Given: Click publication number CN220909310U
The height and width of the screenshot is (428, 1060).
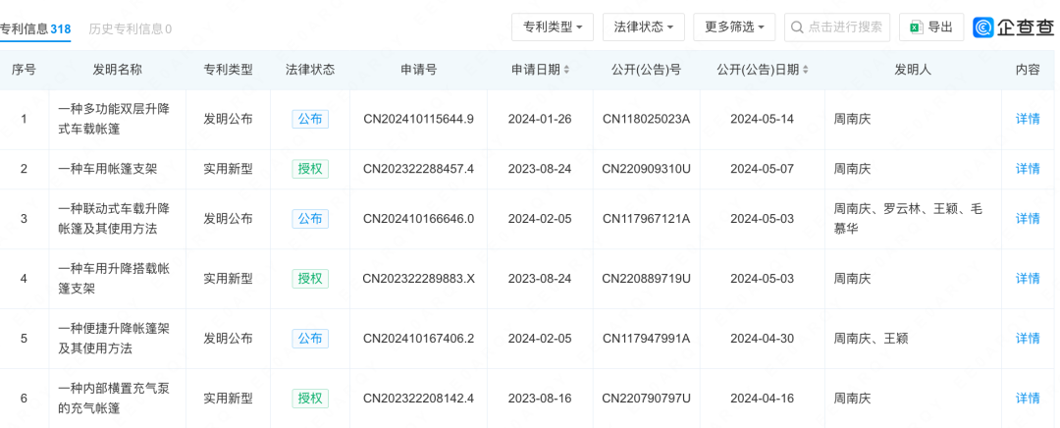Looking at the screenshot, I should (646, 169).
